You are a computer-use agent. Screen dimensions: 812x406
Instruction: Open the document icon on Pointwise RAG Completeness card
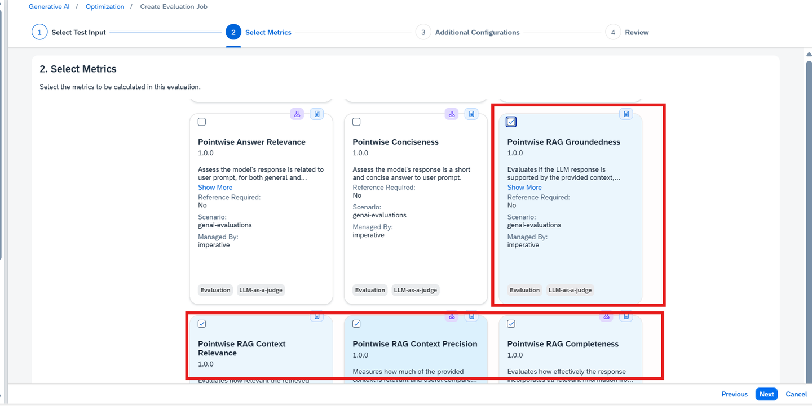pyautogui.click(x=626, y=316)
